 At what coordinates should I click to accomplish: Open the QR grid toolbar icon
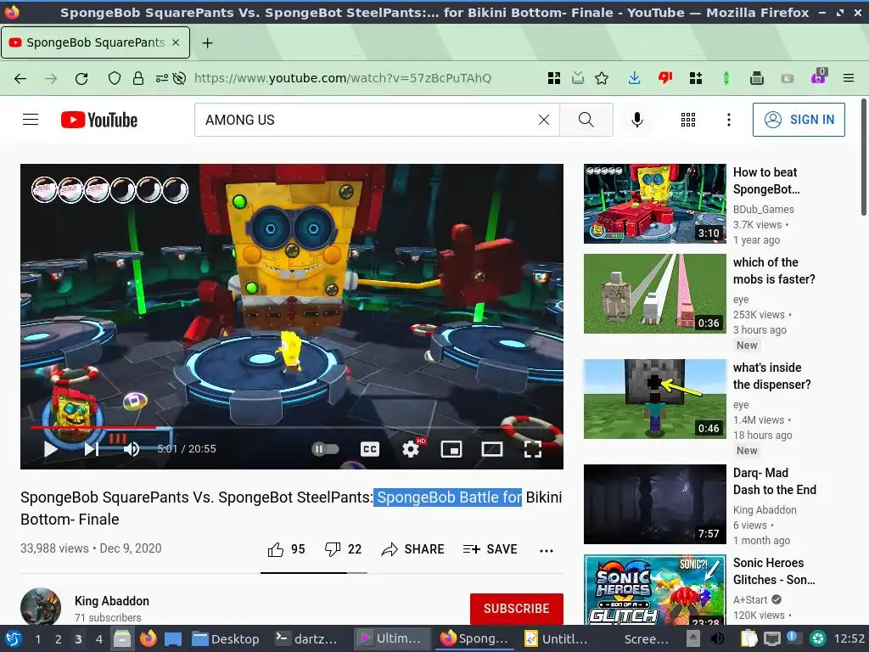(553, 78)
